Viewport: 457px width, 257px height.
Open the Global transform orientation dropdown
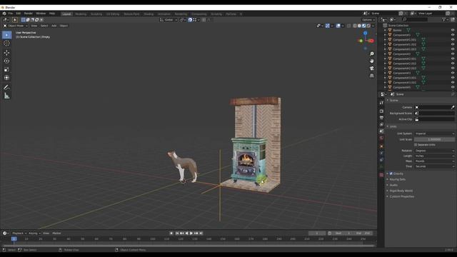[x=169, y=20]
